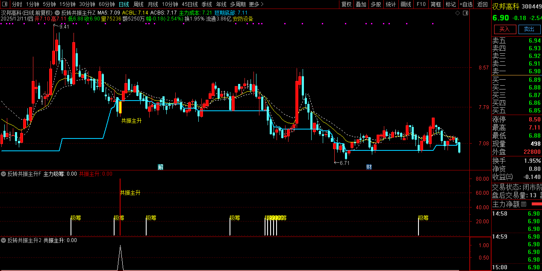Open the 主力净额 list icon
This screenshot has height=271, width=542.
coord(524,204)
